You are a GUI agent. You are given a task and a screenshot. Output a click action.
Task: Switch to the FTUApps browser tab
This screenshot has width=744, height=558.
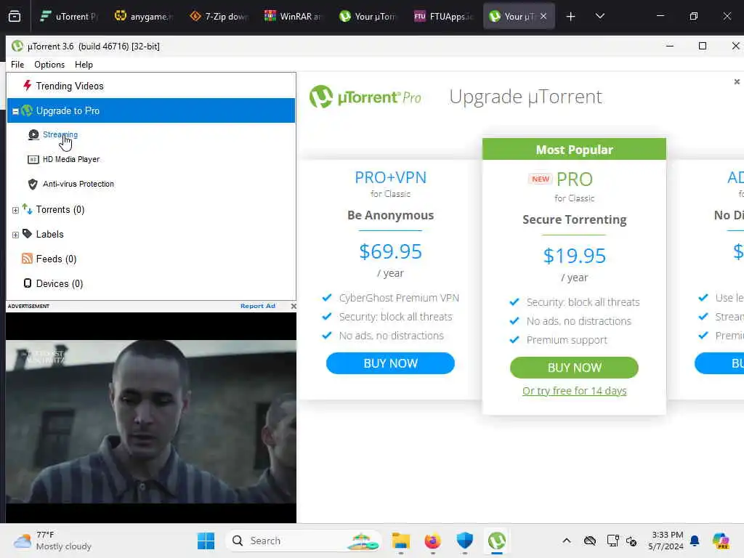coord(442,16)
